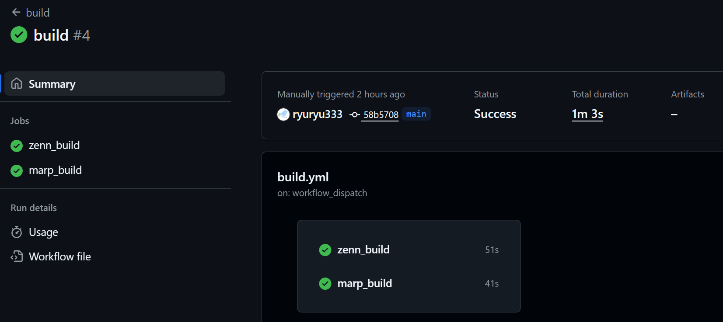The height and width of the screenshot is (322, 723).
Task: Click the 41s duration of marp_build
Action: point(492,284)
